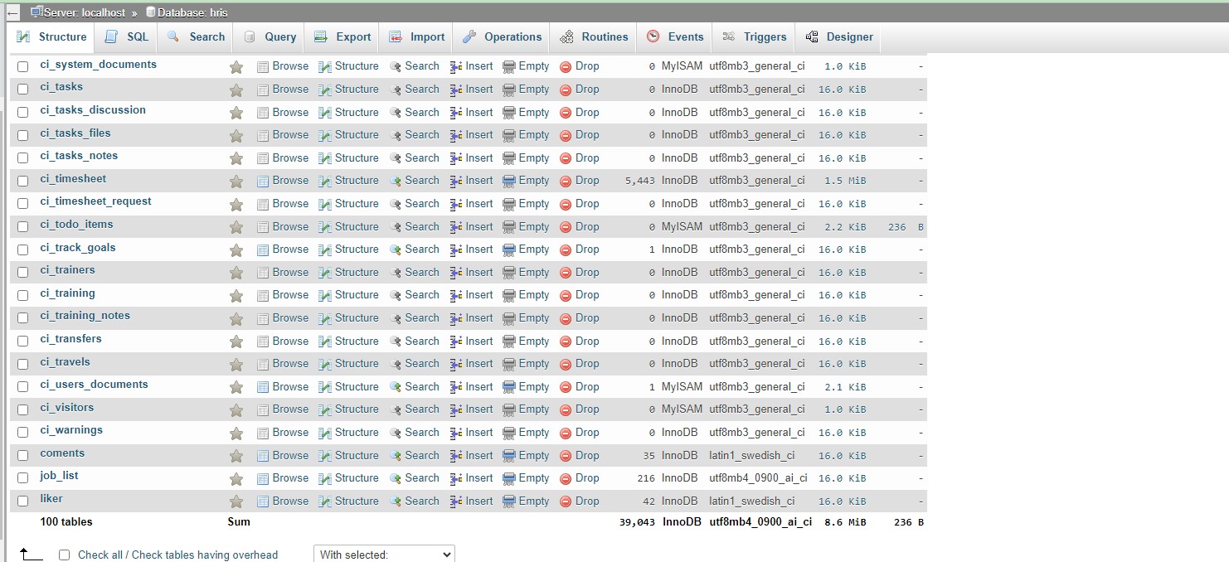This screenshot has width=1229, height=562.
Task: Click the red Drop icon for liker table
Action: [566, 501]
